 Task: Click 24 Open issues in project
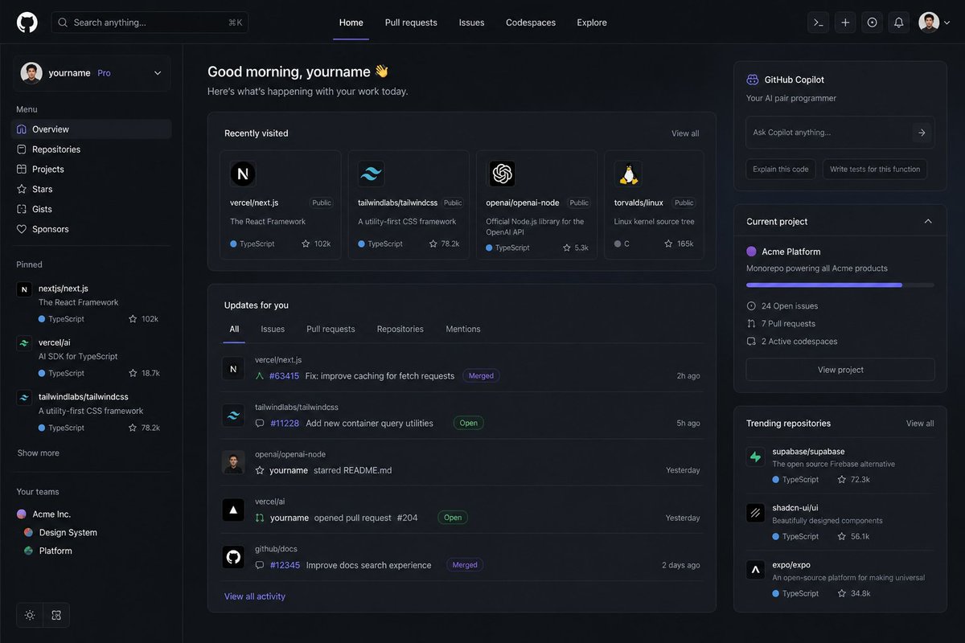790,306
